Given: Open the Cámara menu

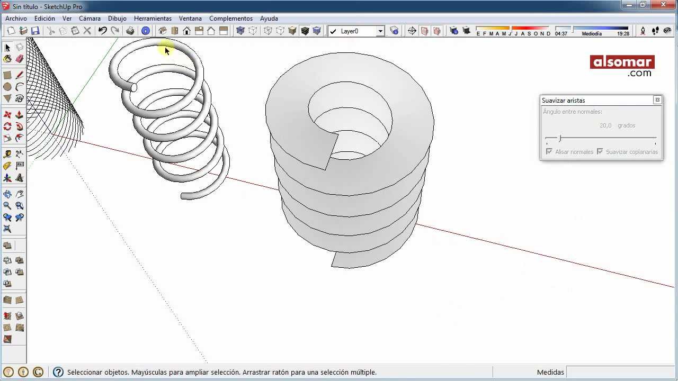Looking at the screenshot, I should click(90, 19).
